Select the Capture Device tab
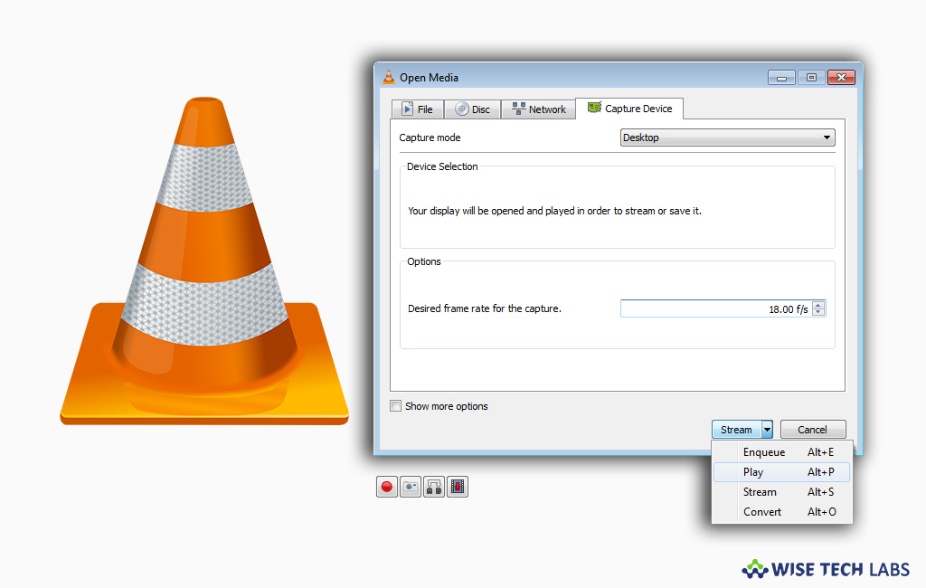Screen dimensions: 926x588 629,109
